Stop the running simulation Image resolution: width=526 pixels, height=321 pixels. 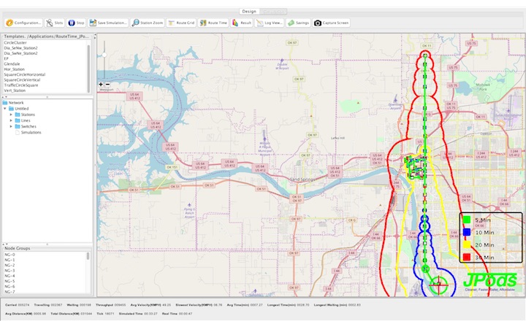(x=76, y=23)
